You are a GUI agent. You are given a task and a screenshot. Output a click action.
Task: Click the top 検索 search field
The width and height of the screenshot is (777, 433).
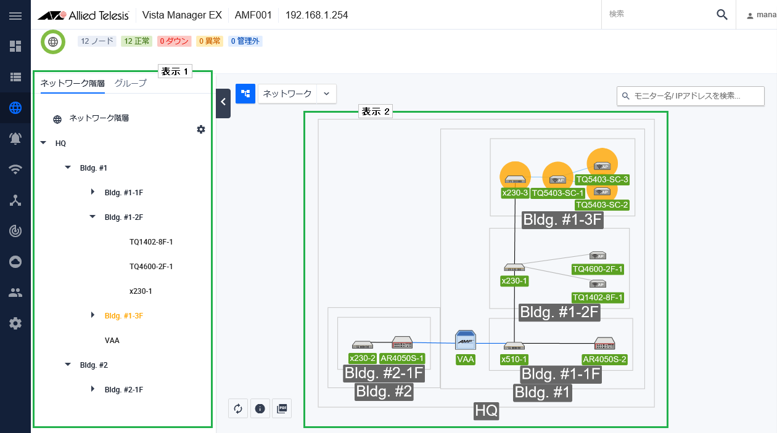point(657,15)
